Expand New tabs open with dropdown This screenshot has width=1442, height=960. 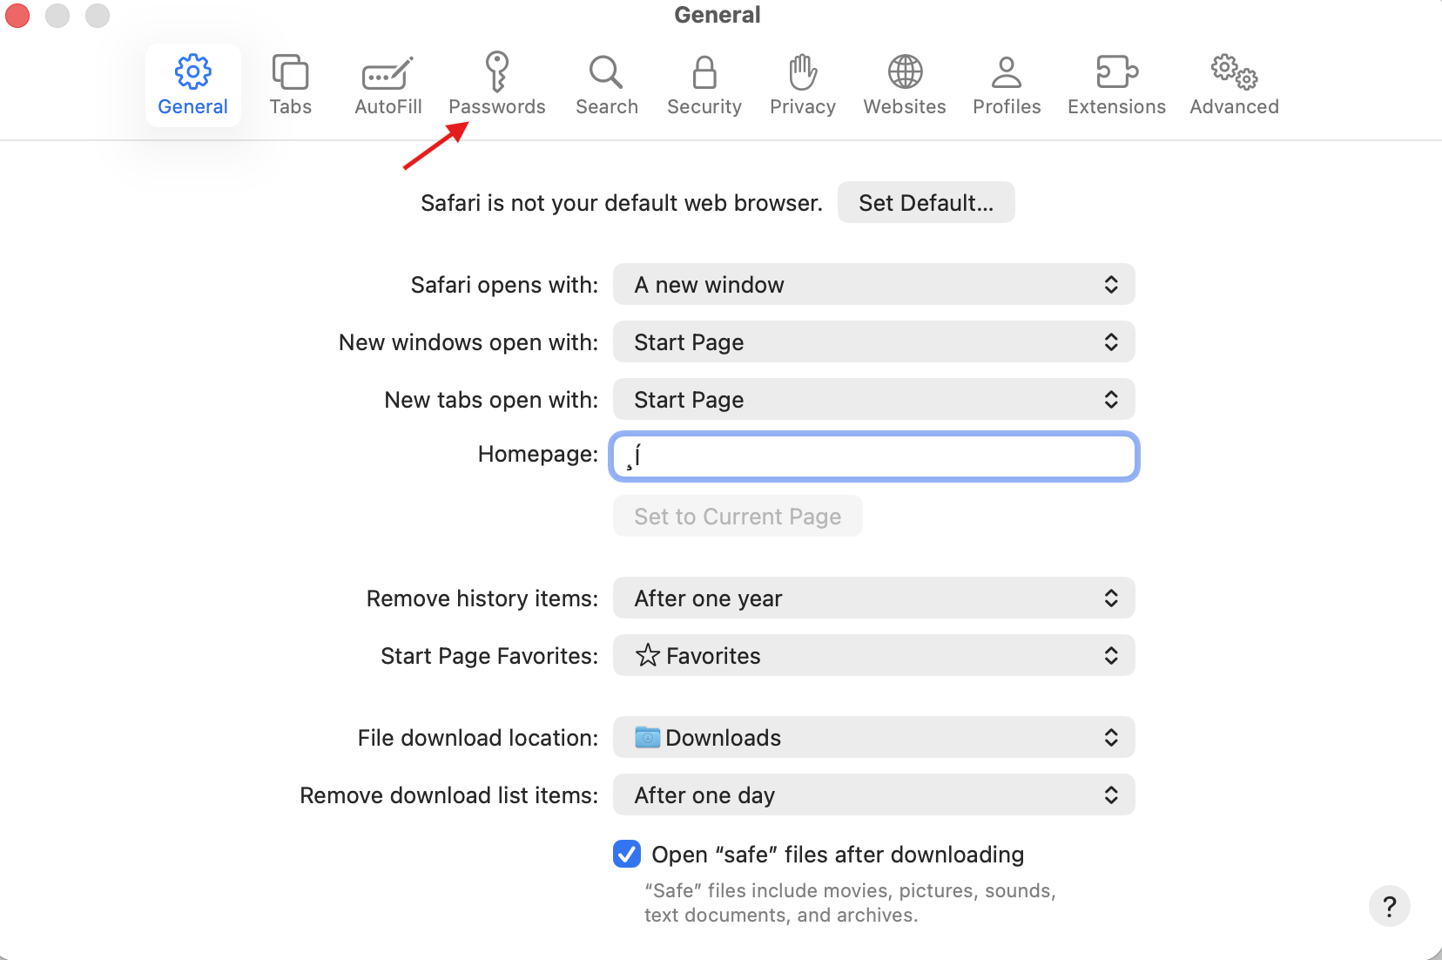873,399
